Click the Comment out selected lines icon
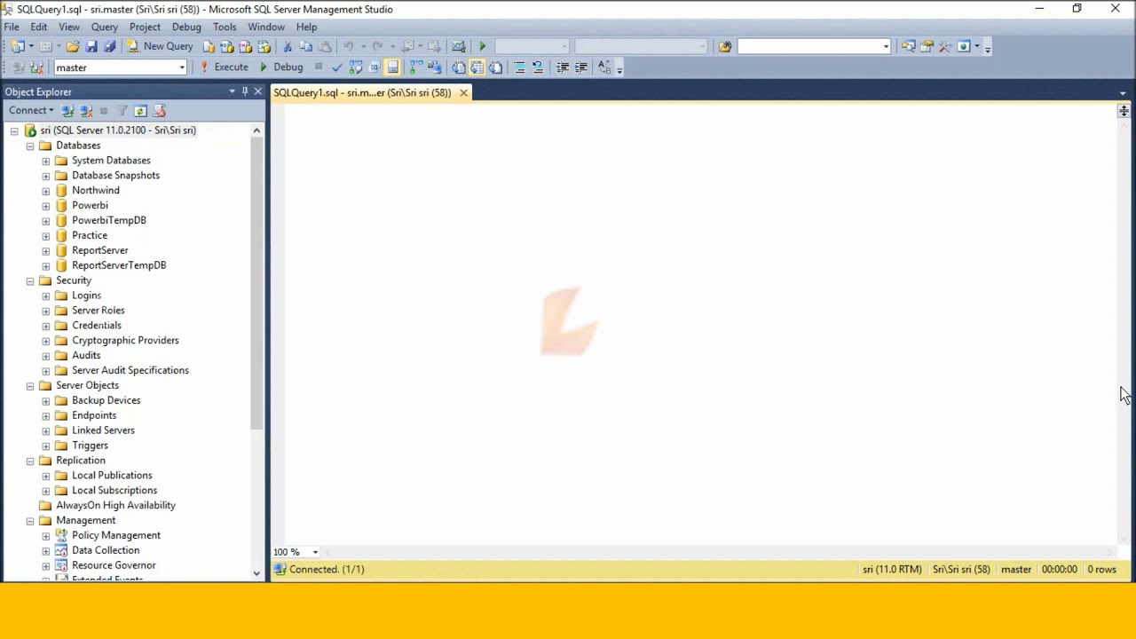 pos(519,67)
